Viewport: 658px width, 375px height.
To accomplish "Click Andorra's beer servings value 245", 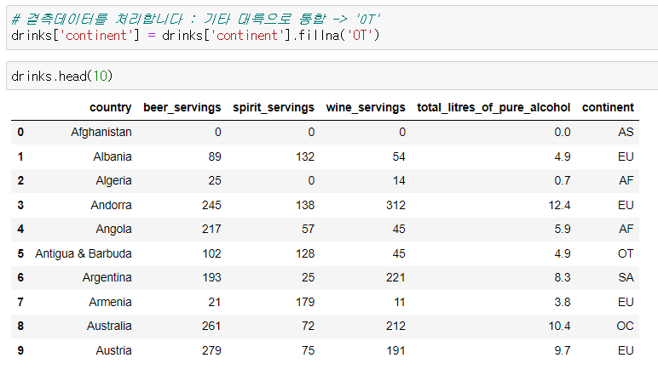I will (x=211, y=206).
